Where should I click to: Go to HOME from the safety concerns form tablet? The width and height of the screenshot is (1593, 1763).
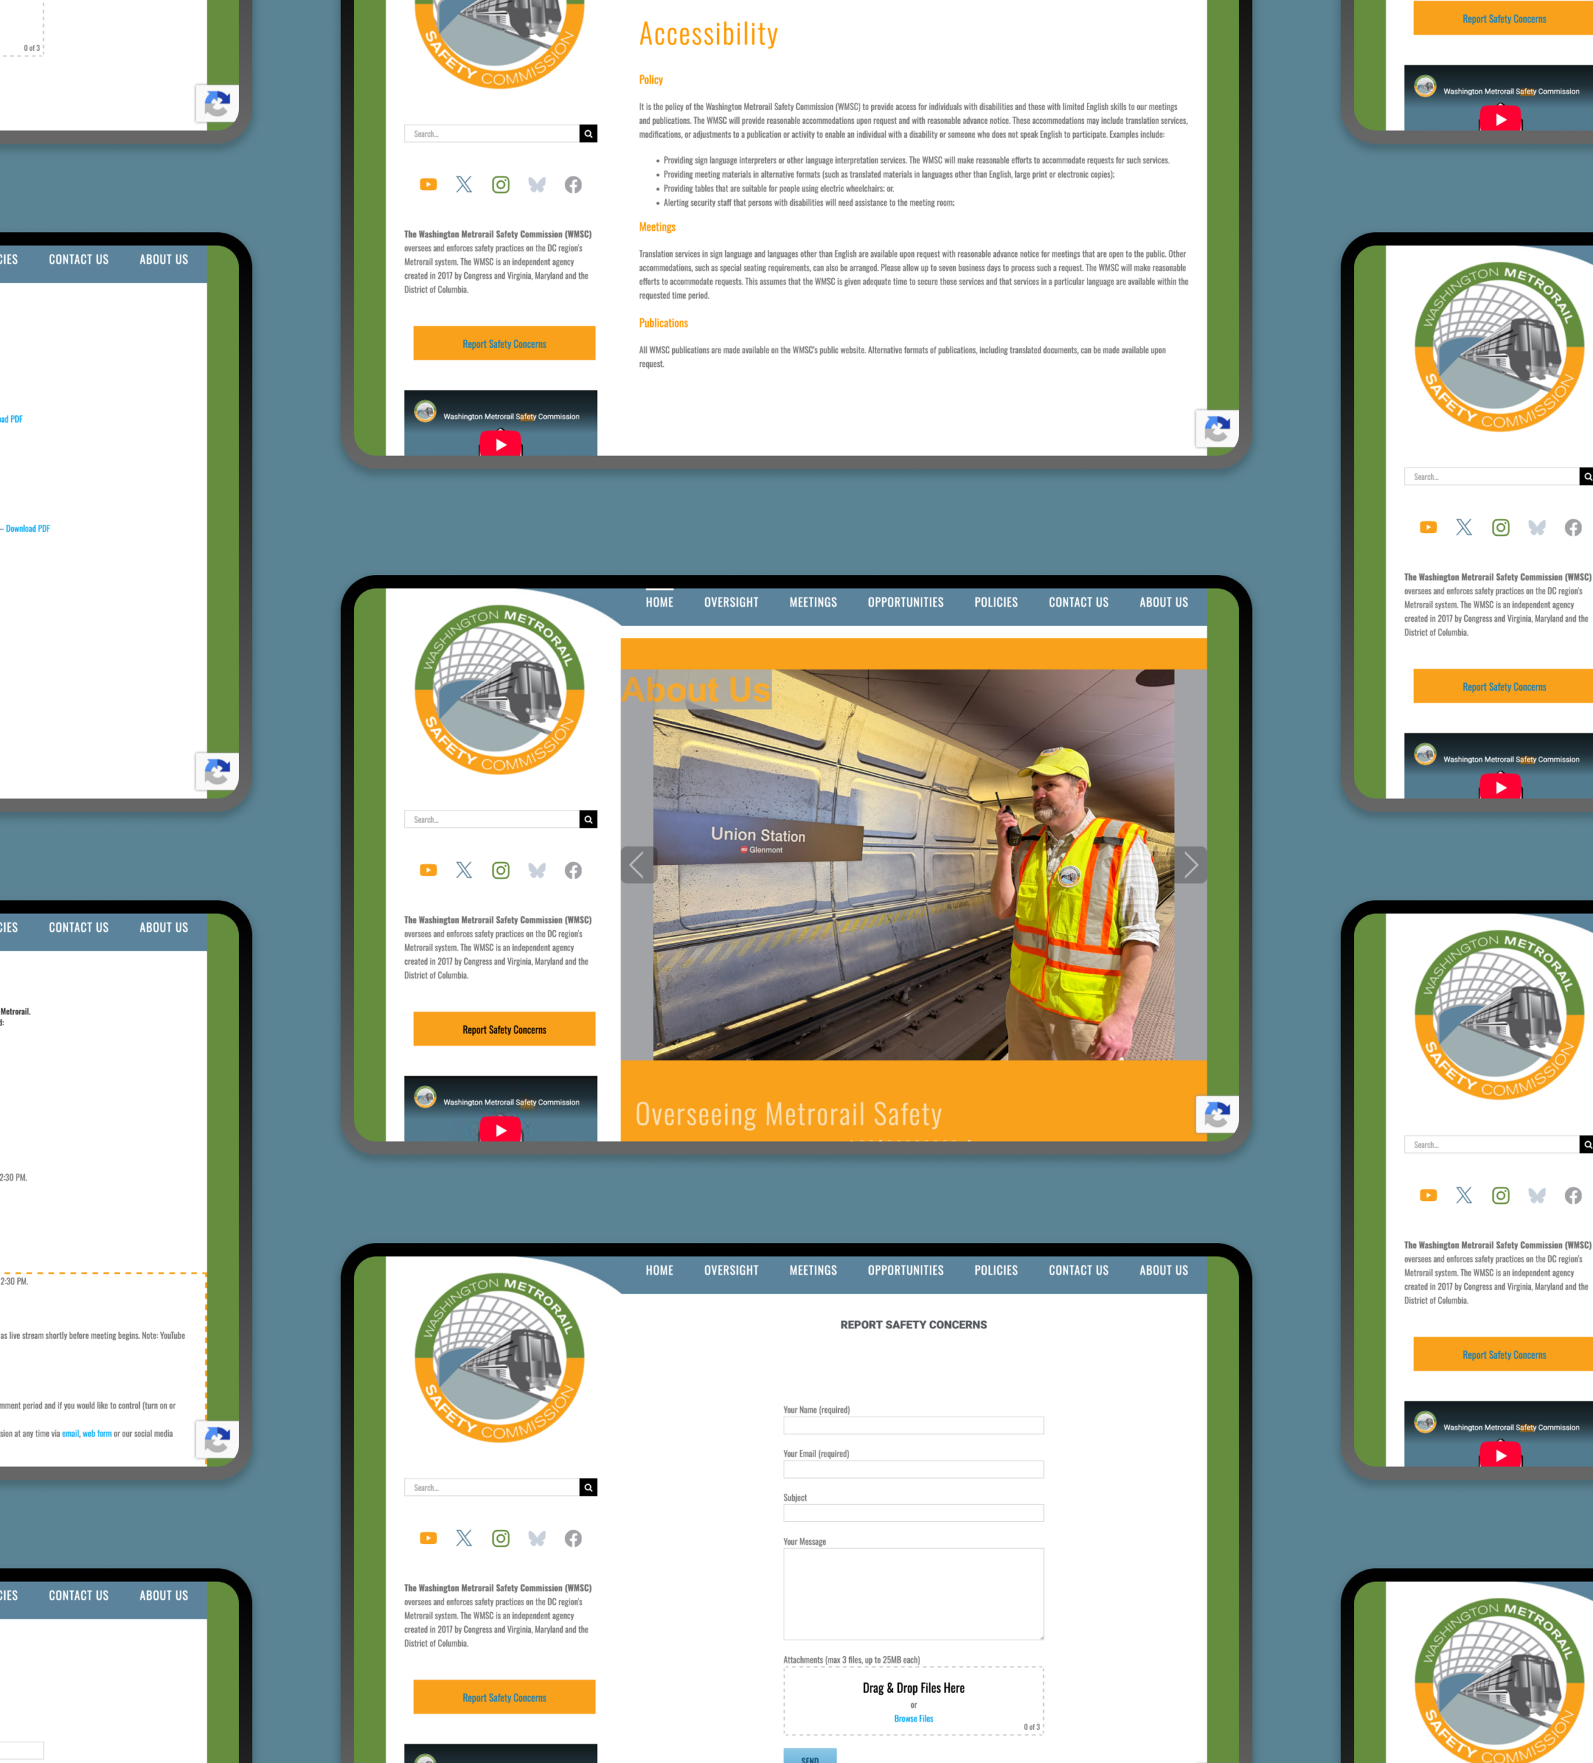pos(660,1271)
